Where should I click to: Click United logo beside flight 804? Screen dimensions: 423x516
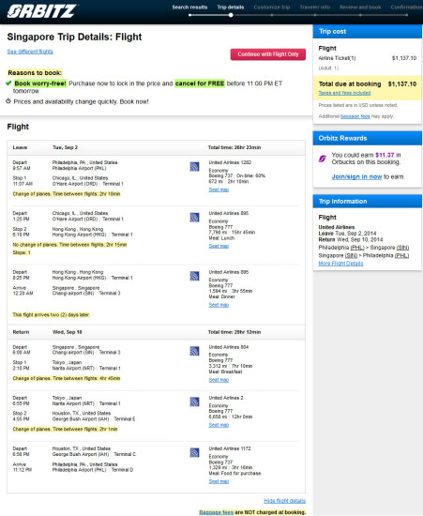(x=194, y=351)
